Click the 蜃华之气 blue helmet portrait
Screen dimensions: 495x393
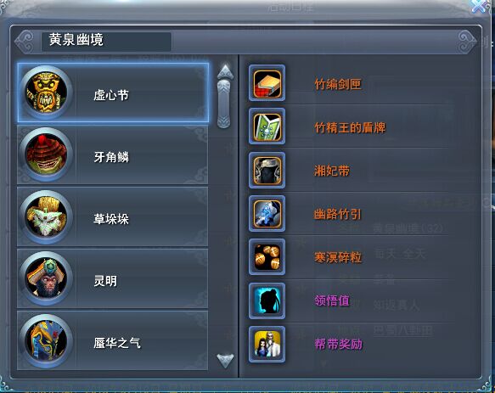pos(46,340)
